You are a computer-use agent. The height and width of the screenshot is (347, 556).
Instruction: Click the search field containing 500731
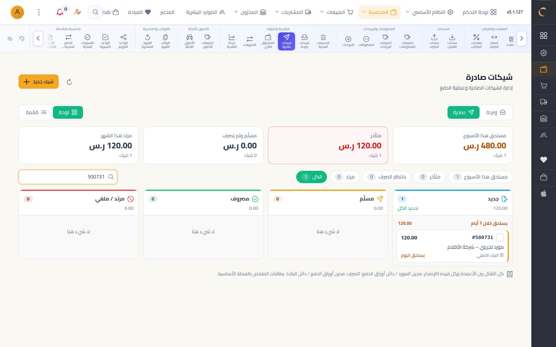pos(68,177)
